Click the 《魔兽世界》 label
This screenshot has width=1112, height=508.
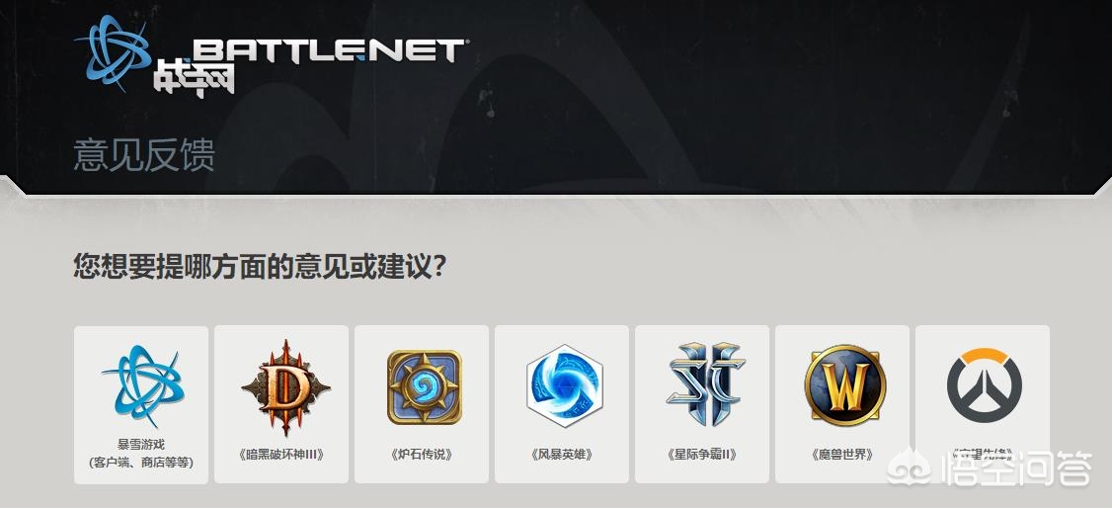pyautogui.click(x=841, y=454)
